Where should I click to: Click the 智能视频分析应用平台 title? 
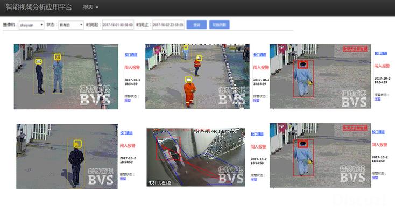click(39, 7)
